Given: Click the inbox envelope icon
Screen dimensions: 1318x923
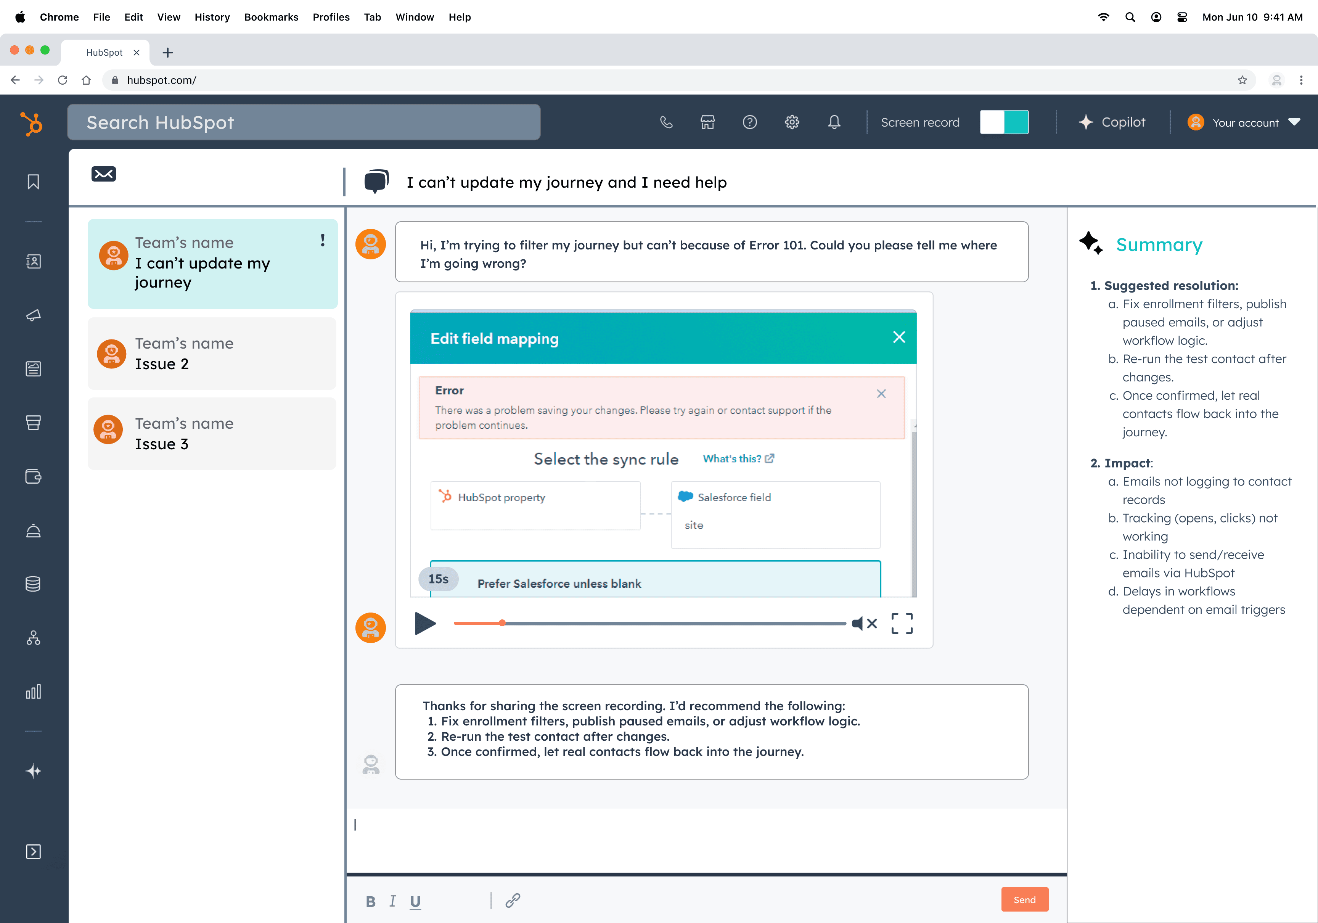Looking at the screenshot, I should tap(104, 174).
